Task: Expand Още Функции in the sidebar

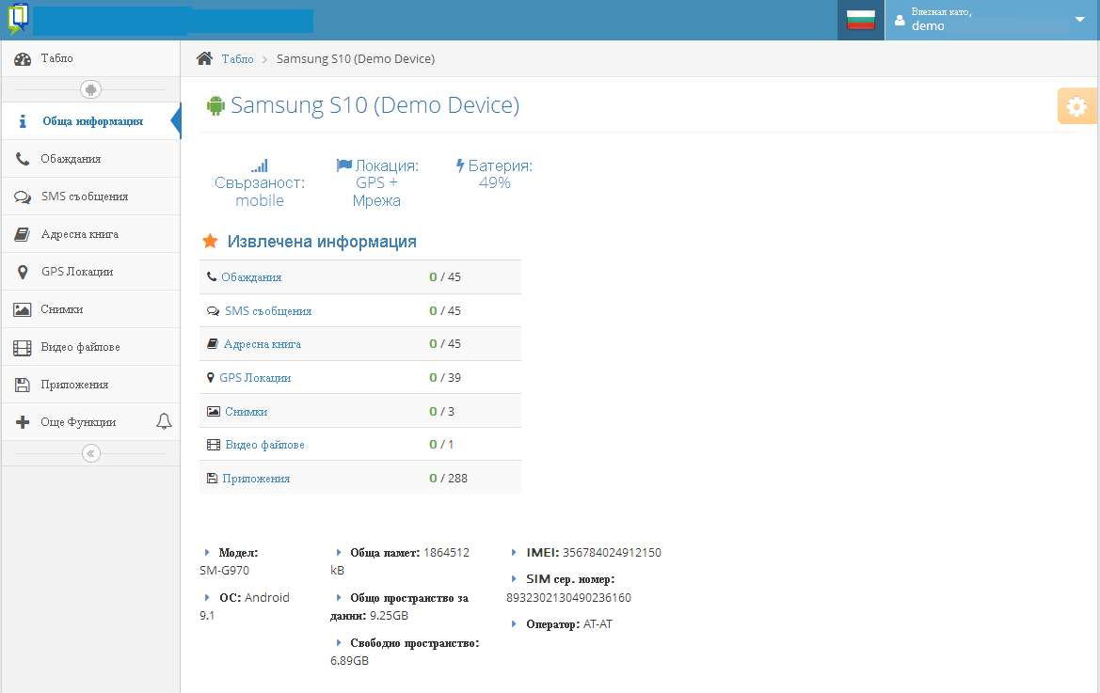Action: coord(90,422)
